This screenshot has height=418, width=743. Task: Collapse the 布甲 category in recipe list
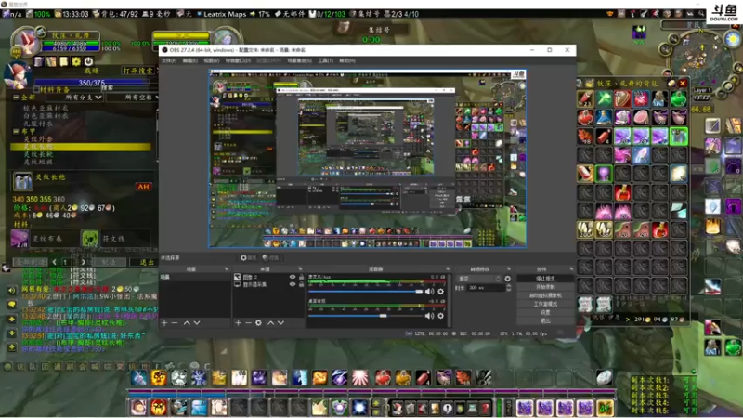pos(16,131)
